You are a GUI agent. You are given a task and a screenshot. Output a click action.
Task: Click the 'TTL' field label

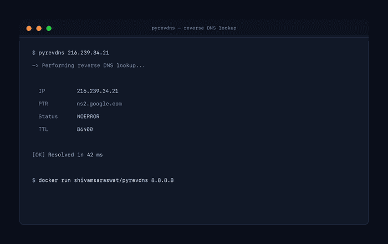tap(43, 129)
